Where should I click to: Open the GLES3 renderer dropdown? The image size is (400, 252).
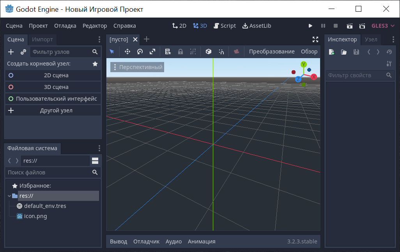coord(383,26)
